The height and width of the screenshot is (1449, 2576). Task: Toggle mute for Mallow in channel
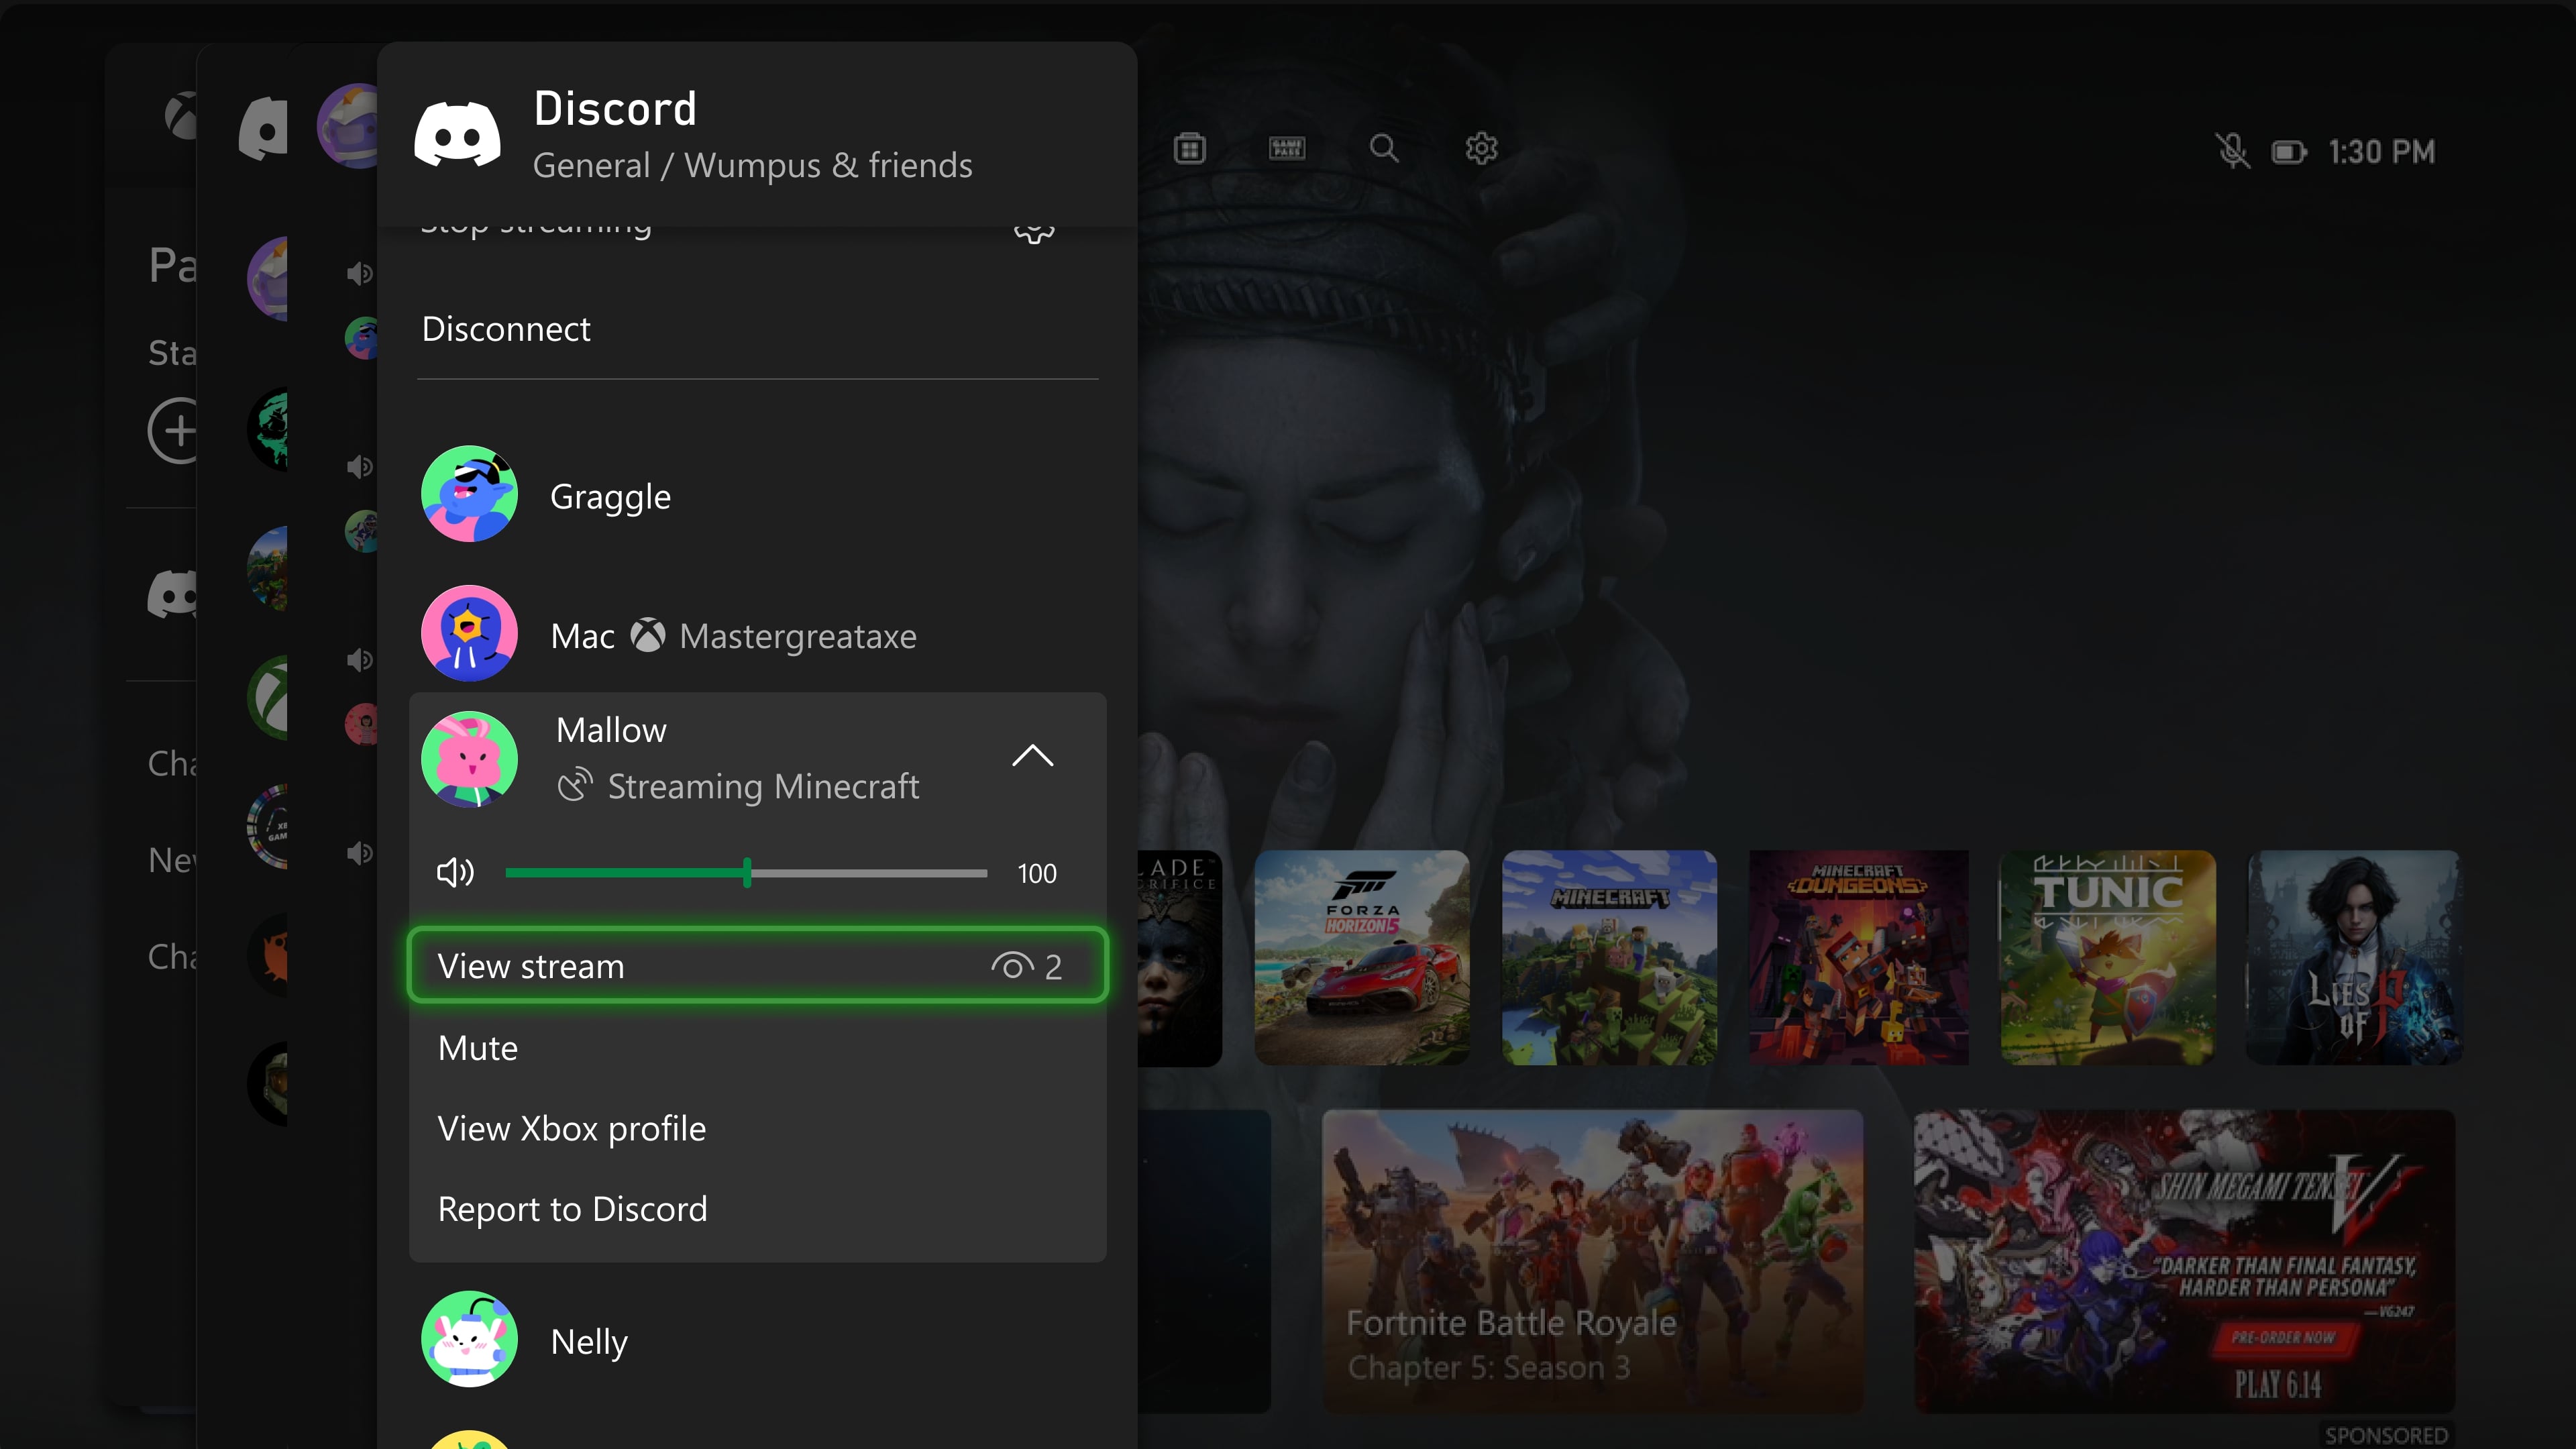pos(478,1047)
